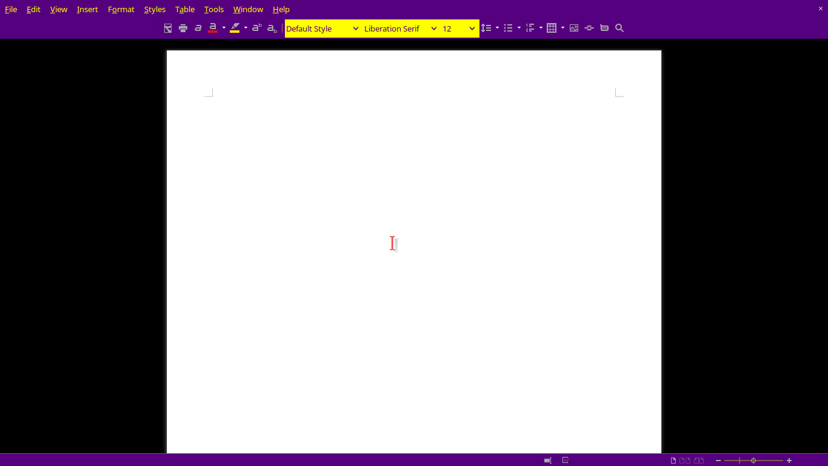Open the Edit menu

point(33,9)
